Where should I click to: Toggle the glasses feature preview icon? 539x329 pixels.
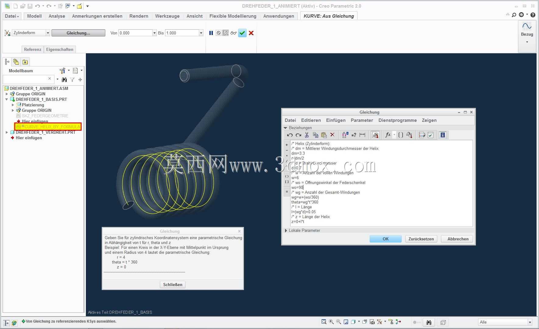coord(234,33)
